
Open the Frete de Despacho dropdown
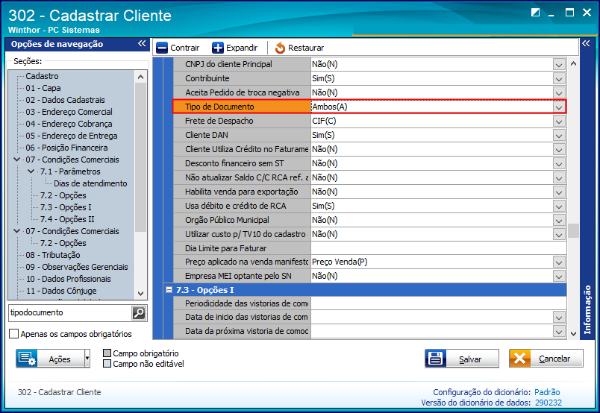click(x=559, y=122)
